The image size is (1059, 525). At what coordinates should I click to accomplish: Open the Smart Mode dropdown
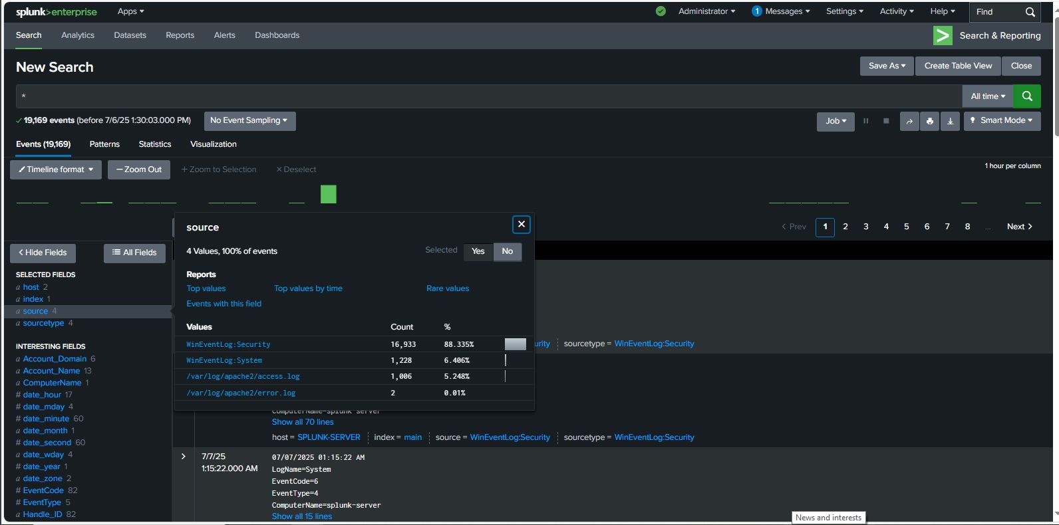pyautogui.click(x=1002, y=121)
